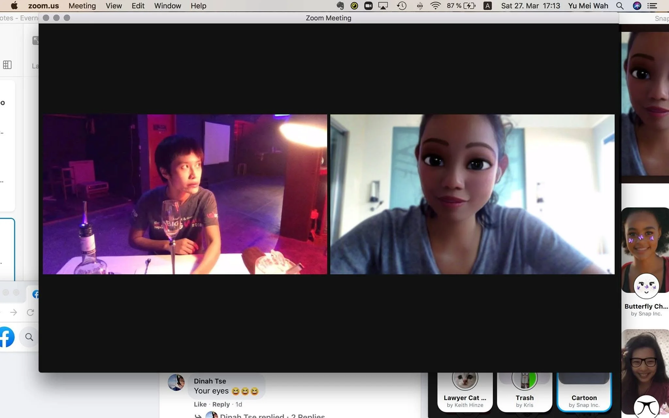The height and width of the screenshot is (418, 669).
Task: Open the AirPlay display menu icon
Action: [383, 6]
